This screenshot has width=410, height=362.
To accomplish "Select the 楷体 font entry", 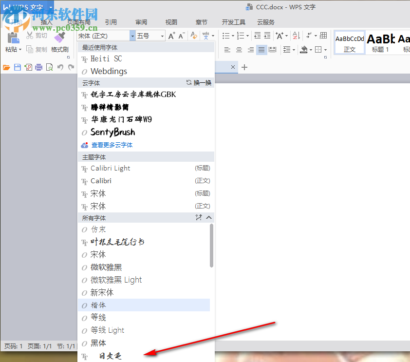I will [144, 305].
